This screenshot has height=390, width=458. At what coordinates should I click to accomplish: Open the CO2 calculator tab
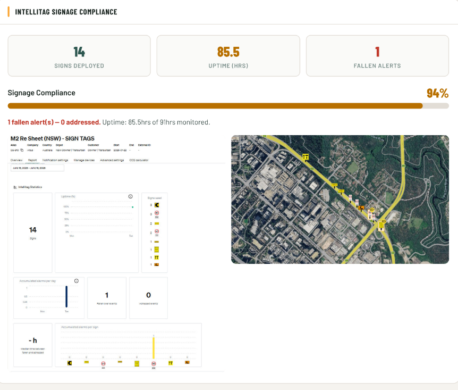pos(139,160)
